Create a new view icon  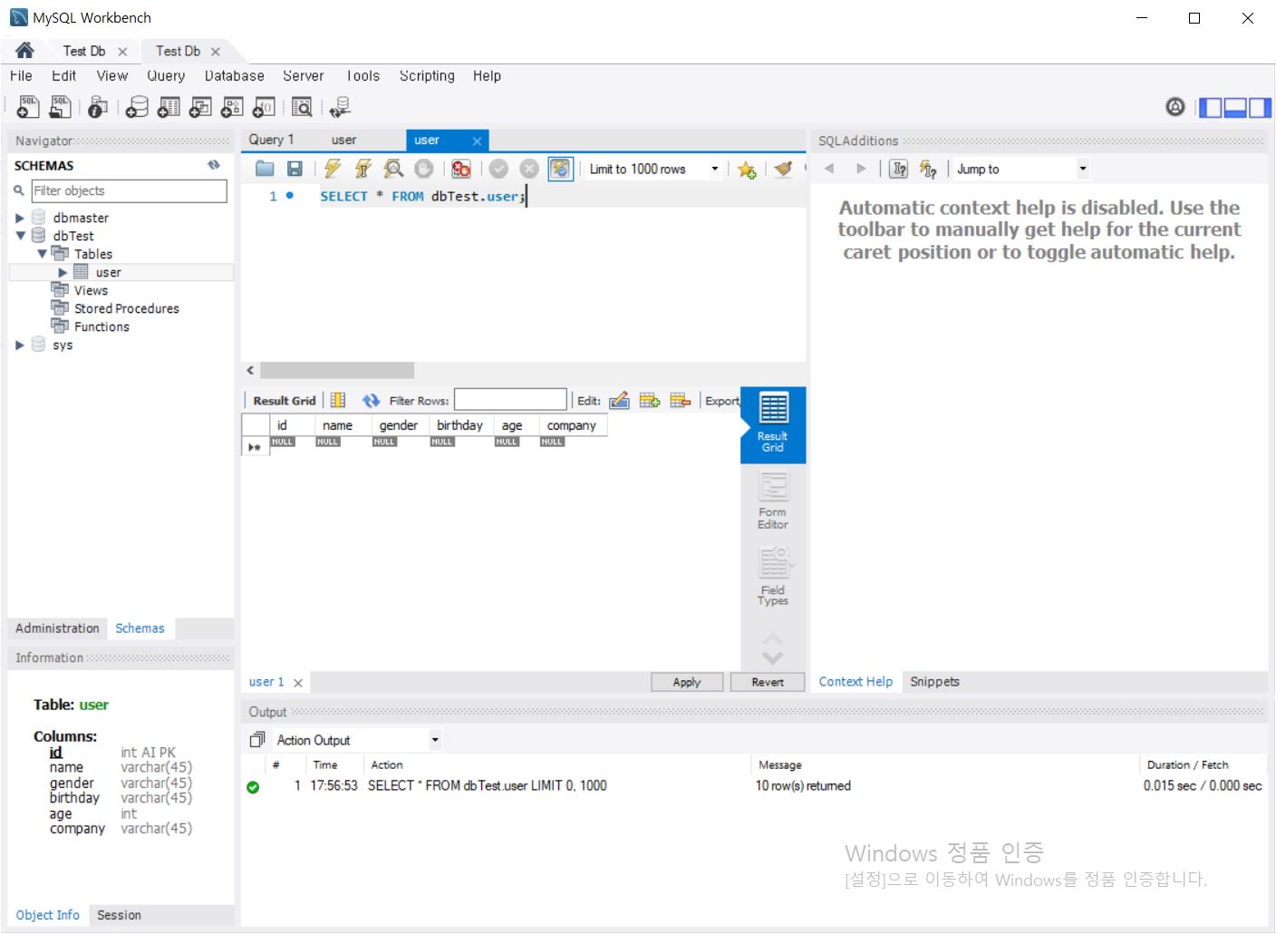pyautogui.click(x=200, y=107)
